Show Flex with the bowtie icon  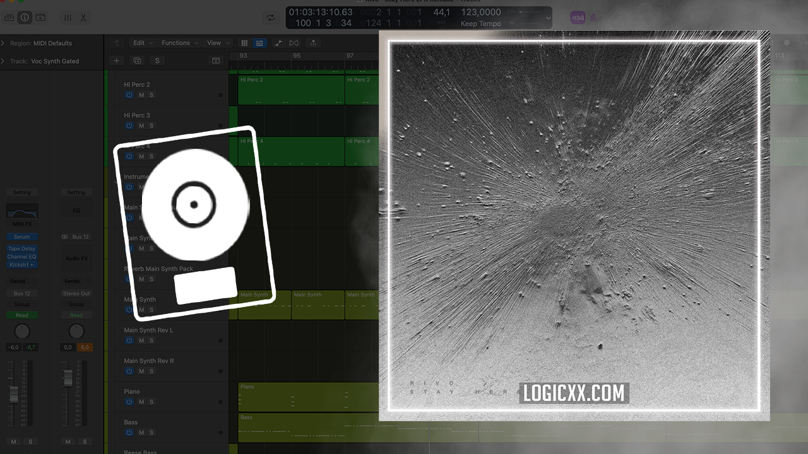294,43
